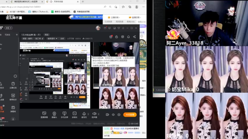The width and height of the screenshot is (248, 139).
Task: Open the live screen capture source (直播屏幕)
Action: [44, 115]
